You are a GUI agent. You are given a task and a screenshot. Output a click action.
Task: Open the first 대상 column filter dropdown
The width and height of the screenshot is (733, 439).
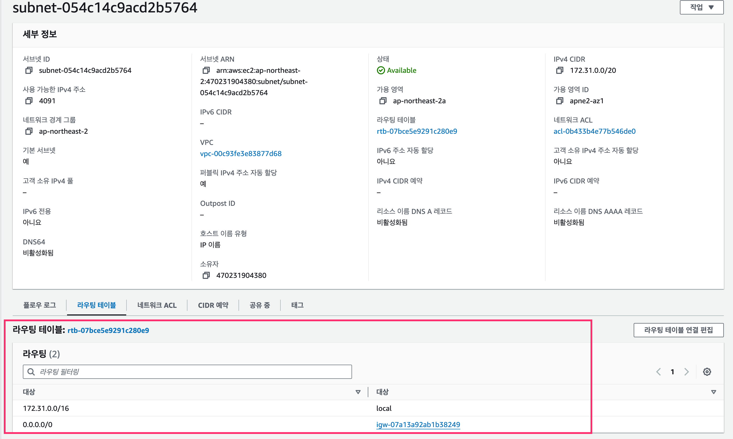(x=358, y=392)
